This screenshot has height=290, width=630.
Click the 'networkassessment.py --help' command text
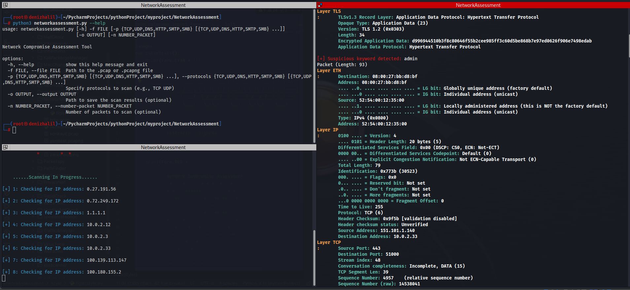click(x=70, y=23)
